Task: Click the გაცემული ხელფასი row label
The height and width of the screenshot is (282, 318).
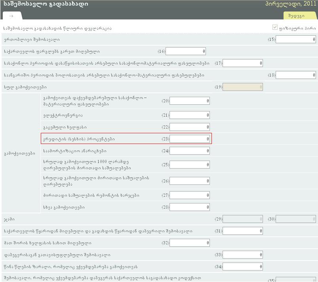Action: (x=65, y=127)
